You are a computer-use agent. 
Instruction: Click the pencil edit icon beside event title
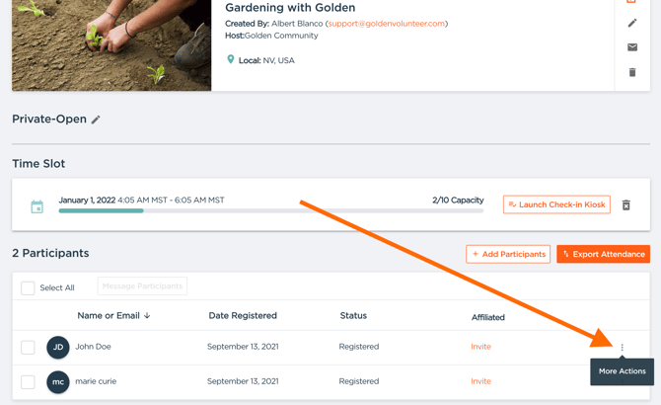(x=632, y=23)
